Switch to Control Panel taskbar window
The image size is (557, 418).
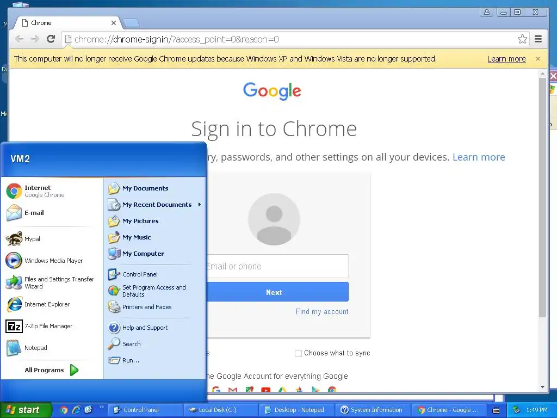pos(145,410)
